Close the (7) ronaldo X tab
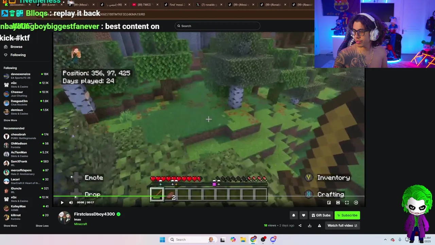Viewport: 435px width, 245px height. tap(221, 5)
